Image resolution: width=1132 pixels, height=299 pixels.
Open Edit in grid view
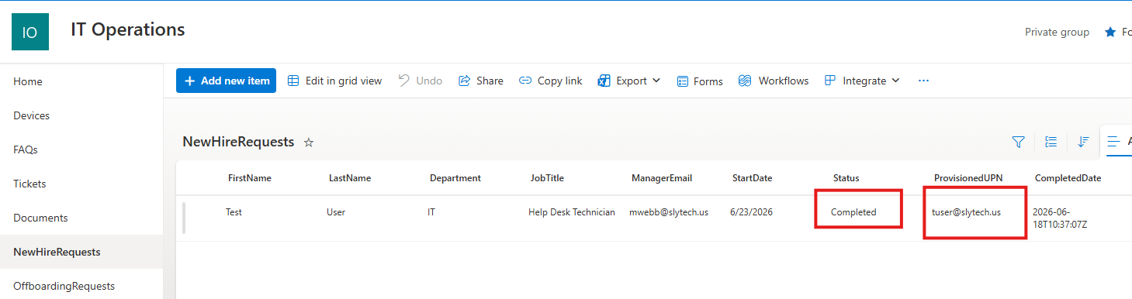point(335,81)
